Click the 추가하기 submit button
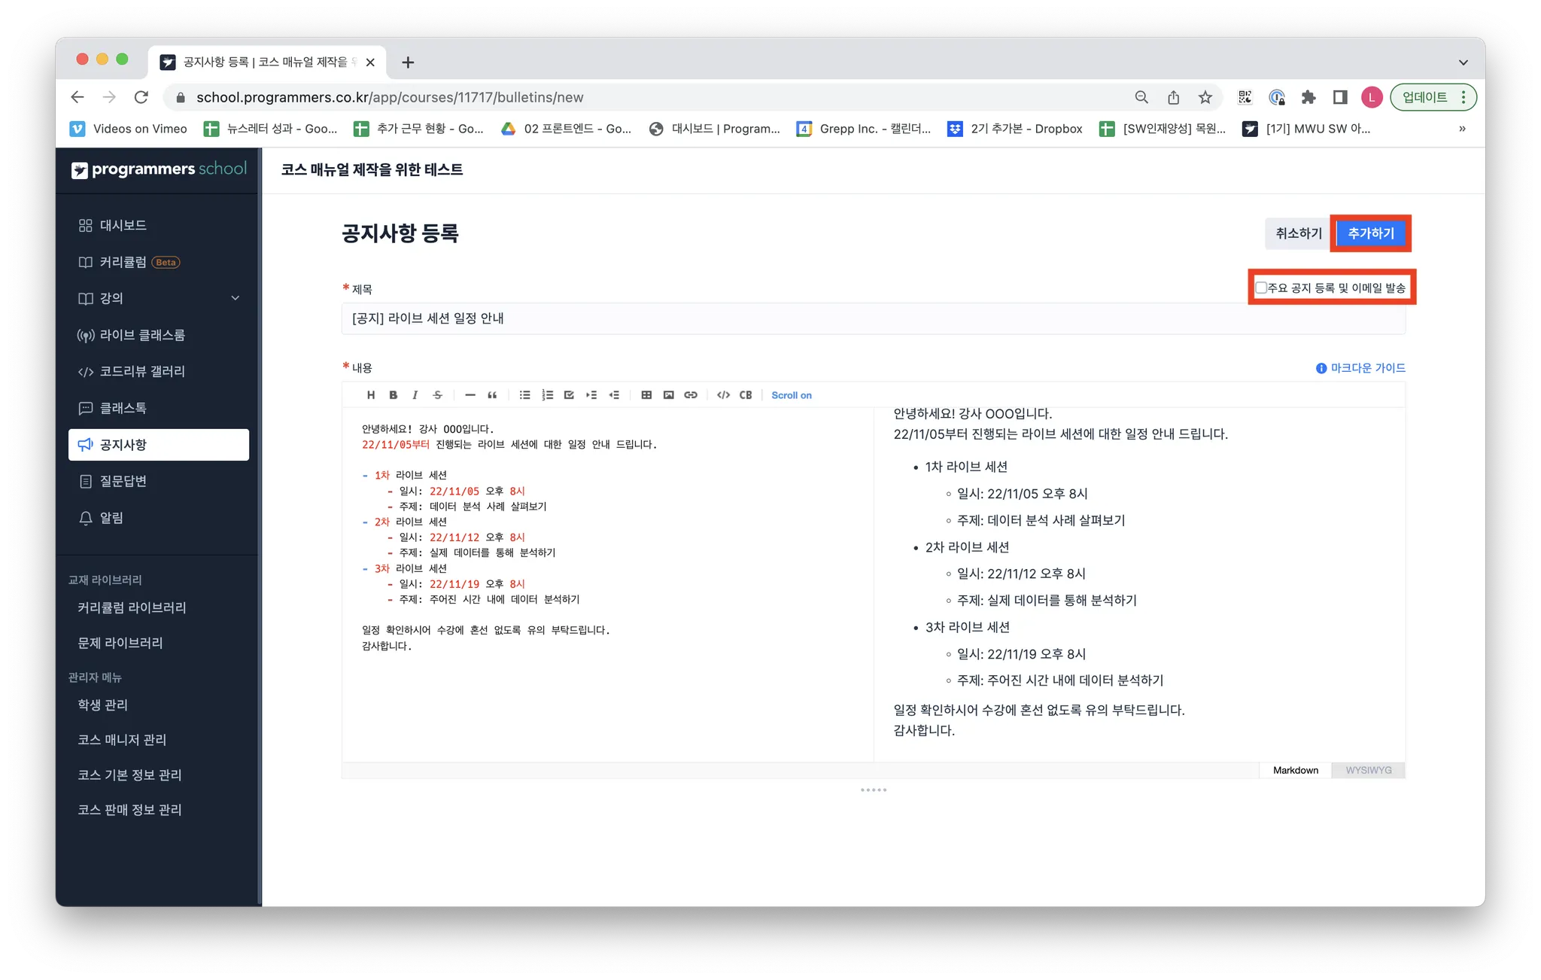 tap(1370, 233)
